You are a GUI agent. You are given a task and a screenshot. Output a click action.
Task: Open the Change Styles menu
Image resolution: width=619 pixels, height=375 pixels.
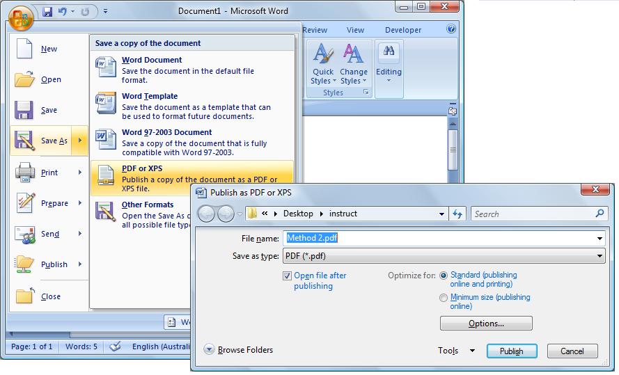[353, 64]
